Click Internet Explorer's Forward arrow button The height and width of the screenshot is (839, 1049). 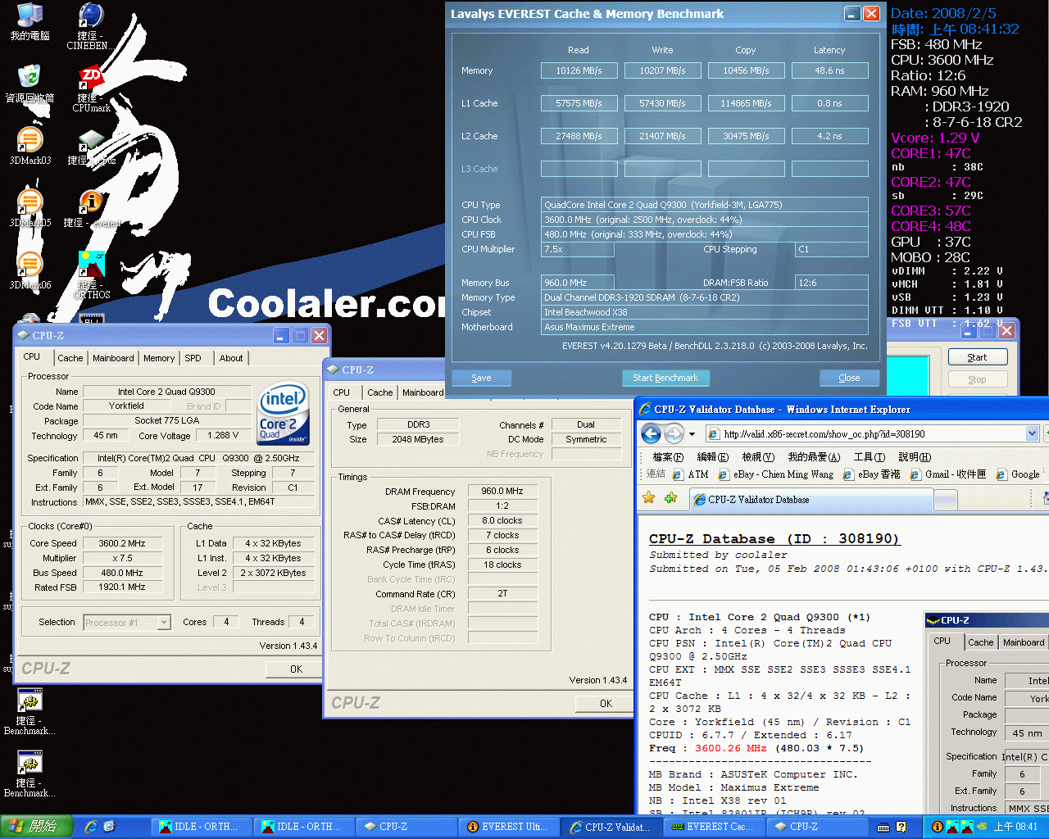674,433
